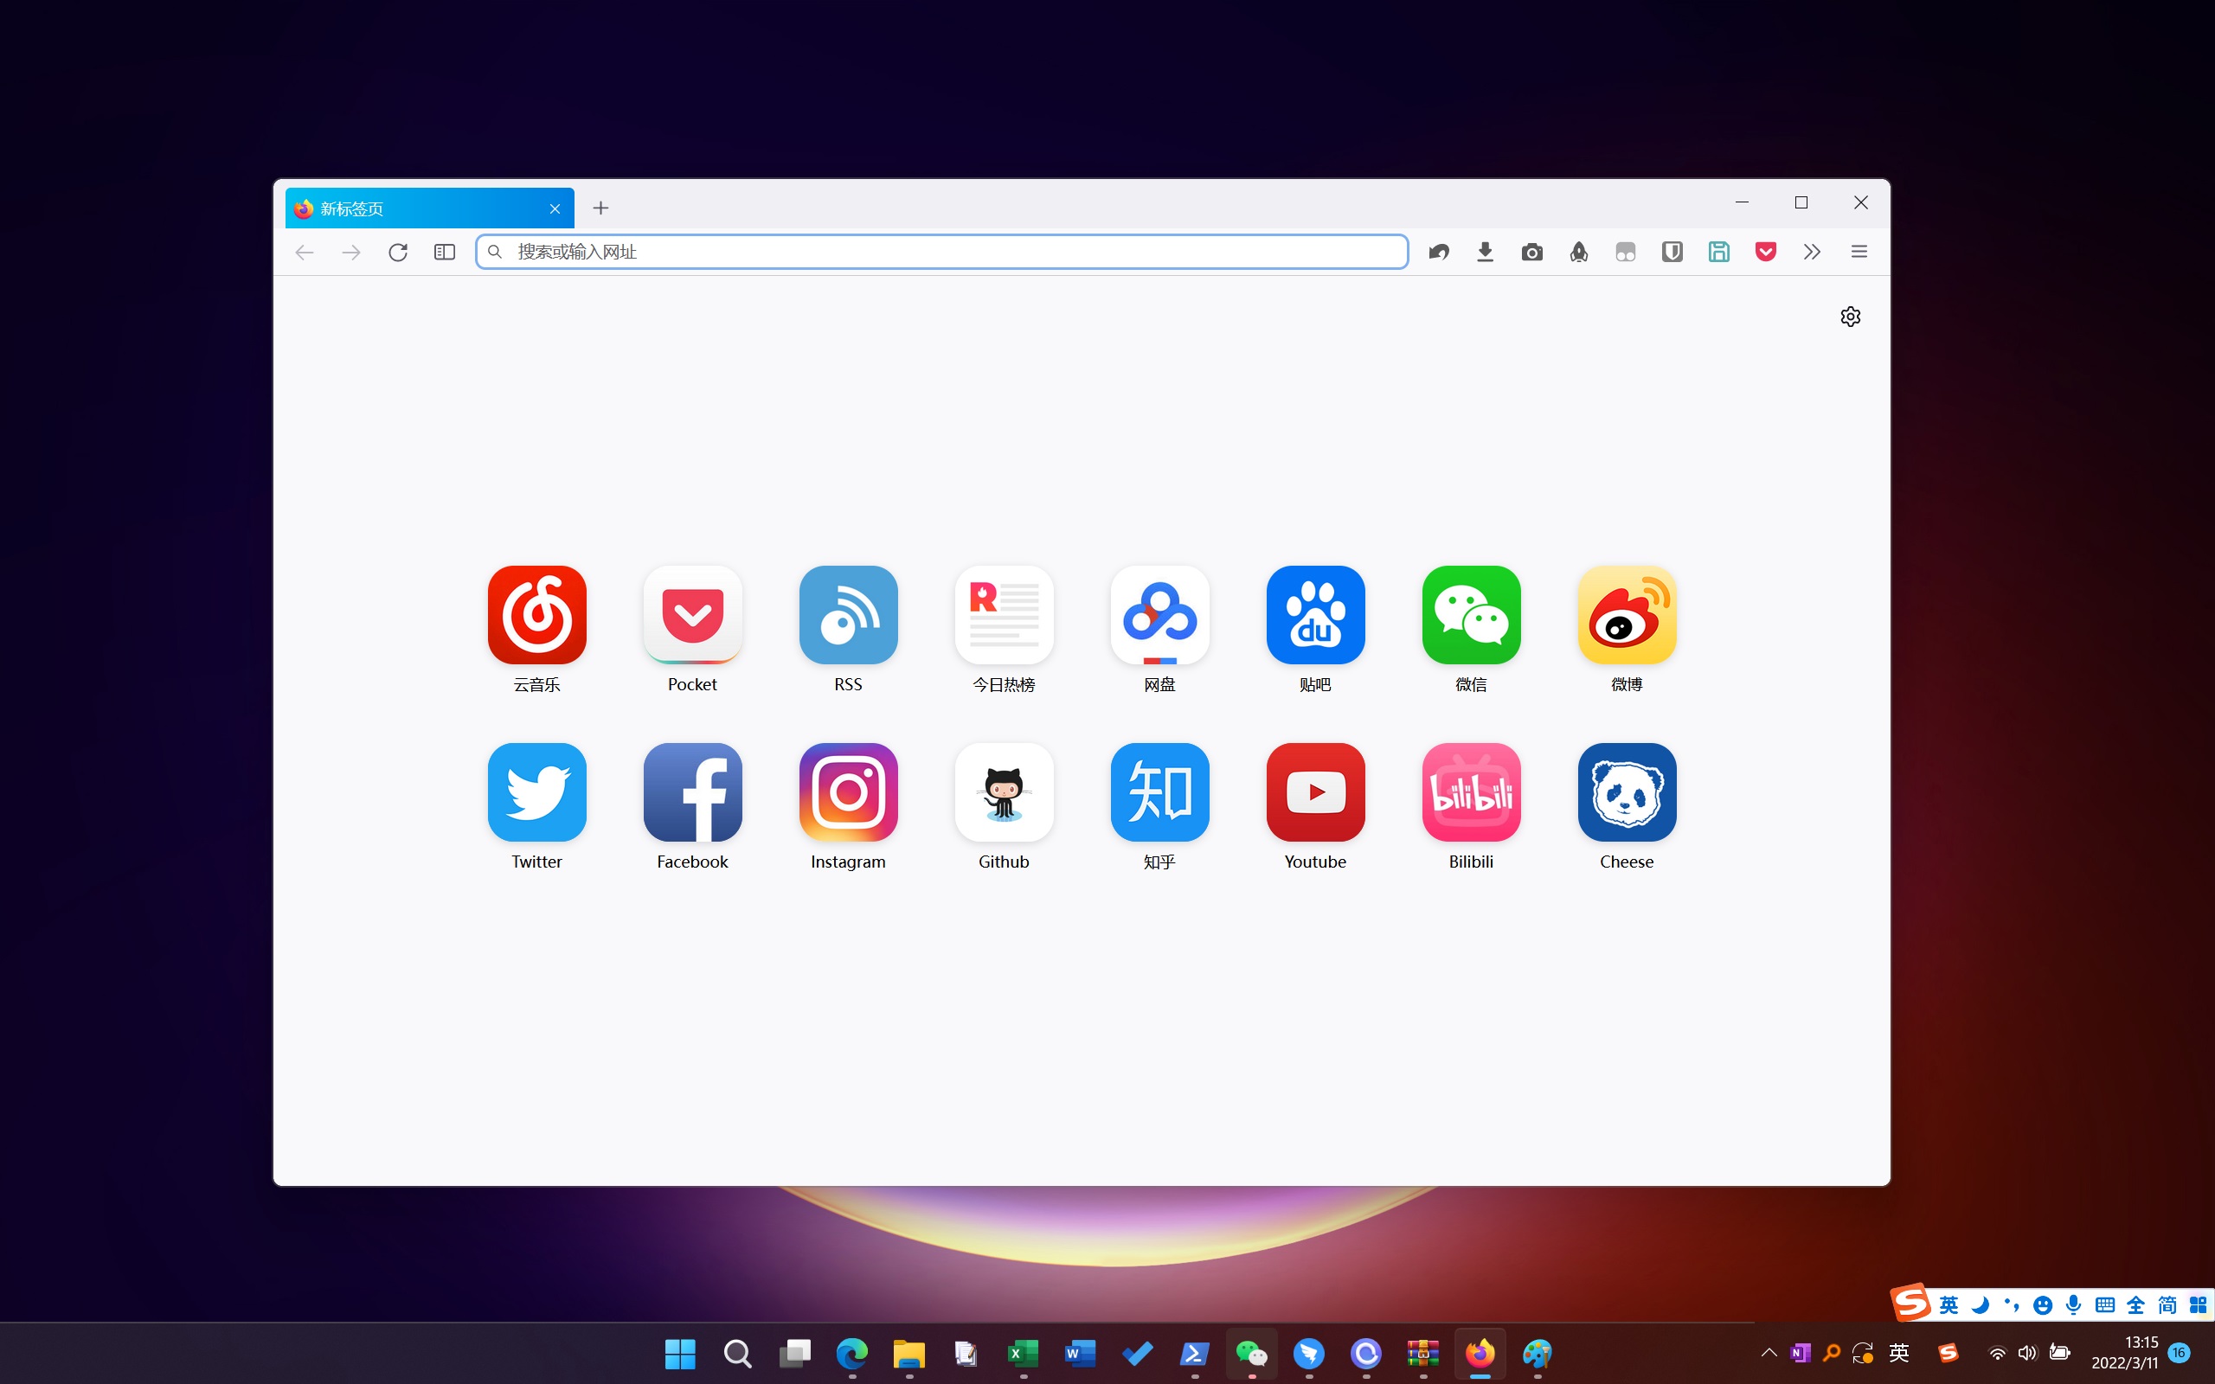This screenshot has height=1384, width=2215.
Task: Open taskbar clock showing 13:15
Action: 2124,1353
